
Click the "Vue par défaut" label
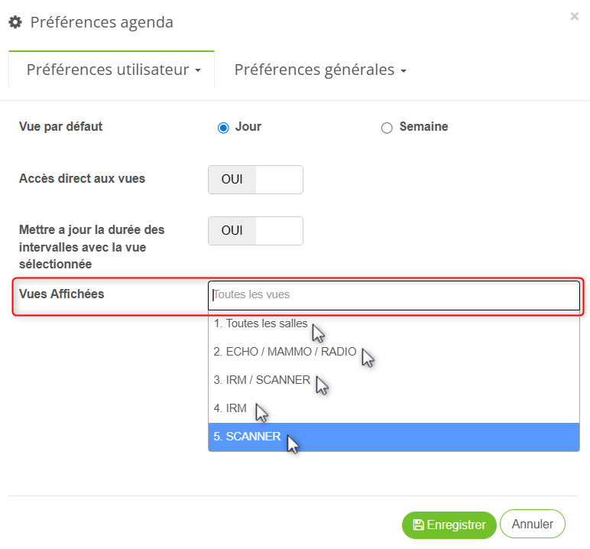click(61, 126)
